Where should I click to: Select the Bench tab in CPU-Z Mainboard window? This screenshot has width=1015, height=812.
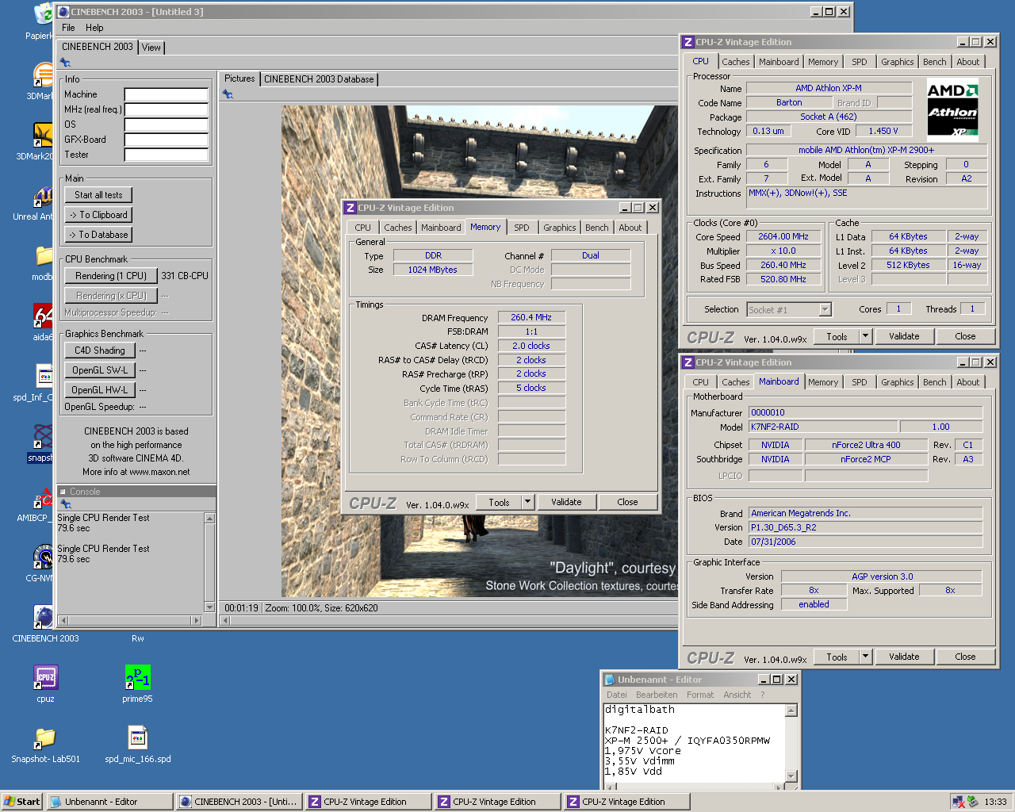click(934, 382)
